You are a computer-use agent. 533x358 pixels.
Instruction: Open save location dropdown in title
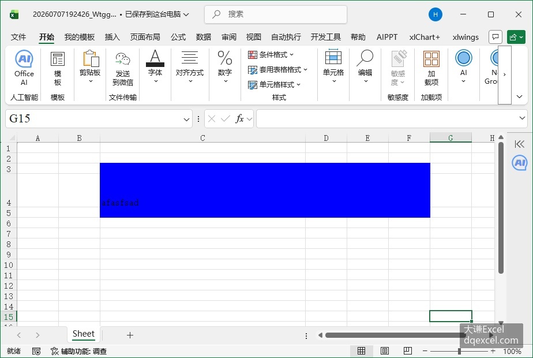(186, 14)
